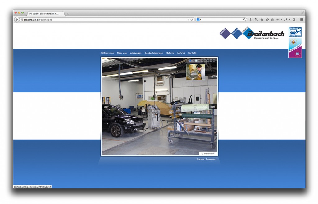Expand the URL history dropdown arrow
The width and height of the screenshot is (318, 204).
[188, 20]
